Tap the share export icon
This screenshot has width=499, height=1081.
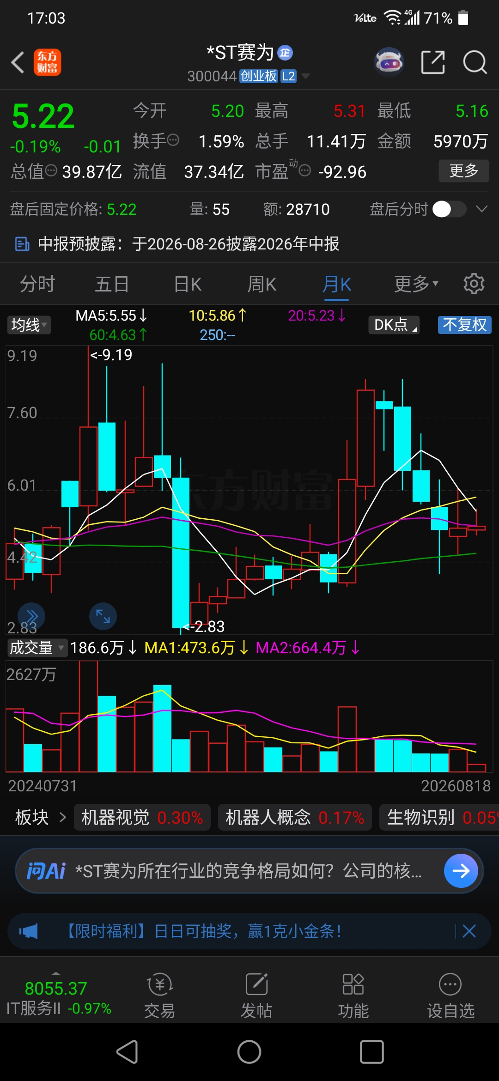click(433, 62)
